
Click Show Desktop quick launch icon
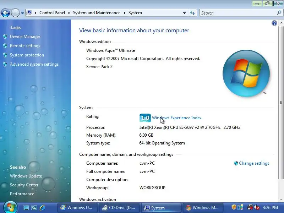[26, 208]
